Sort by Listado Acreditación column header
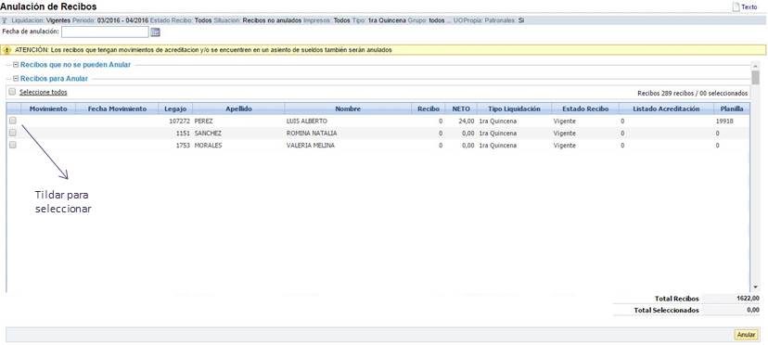The height and width of the screenshot is (345, 768). [666, 109]
